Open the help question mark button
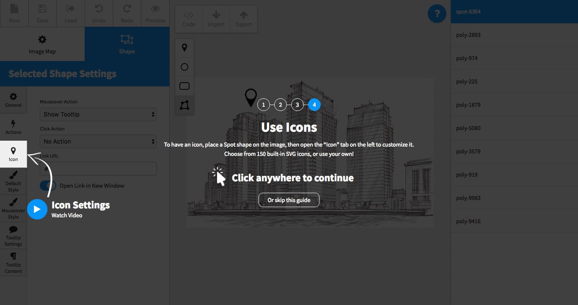Image resolution: width=578 pixels, height=305 pixels. [437, 14]
